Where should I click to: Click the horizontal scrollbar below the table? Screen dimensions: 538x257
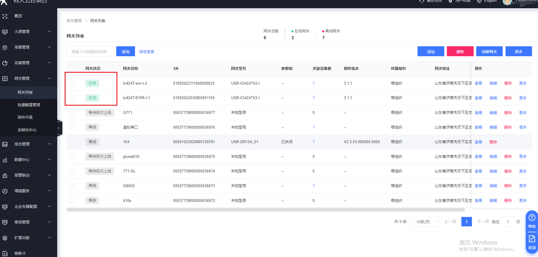(x=265, y=210)
